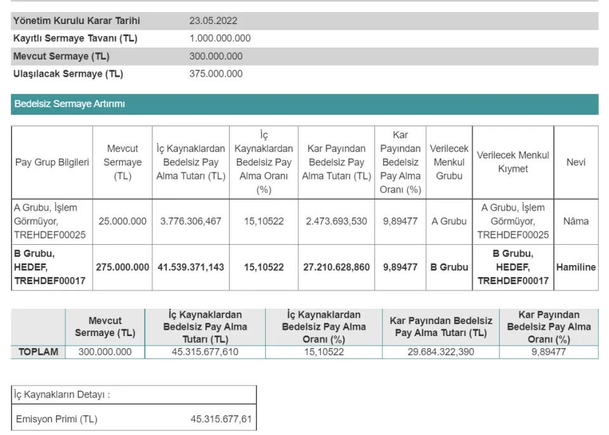Select the amount 3.776.306,467 in A Grubu row
This screenshot has width=609, height=435.
(191, 221)
